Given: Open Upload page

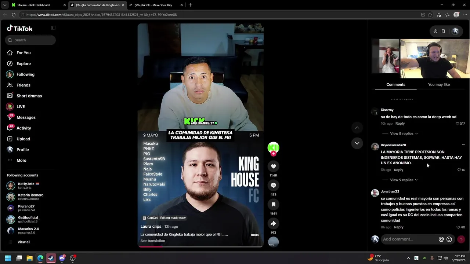Looking at the screenshot, I should click(x=23, y=139).
